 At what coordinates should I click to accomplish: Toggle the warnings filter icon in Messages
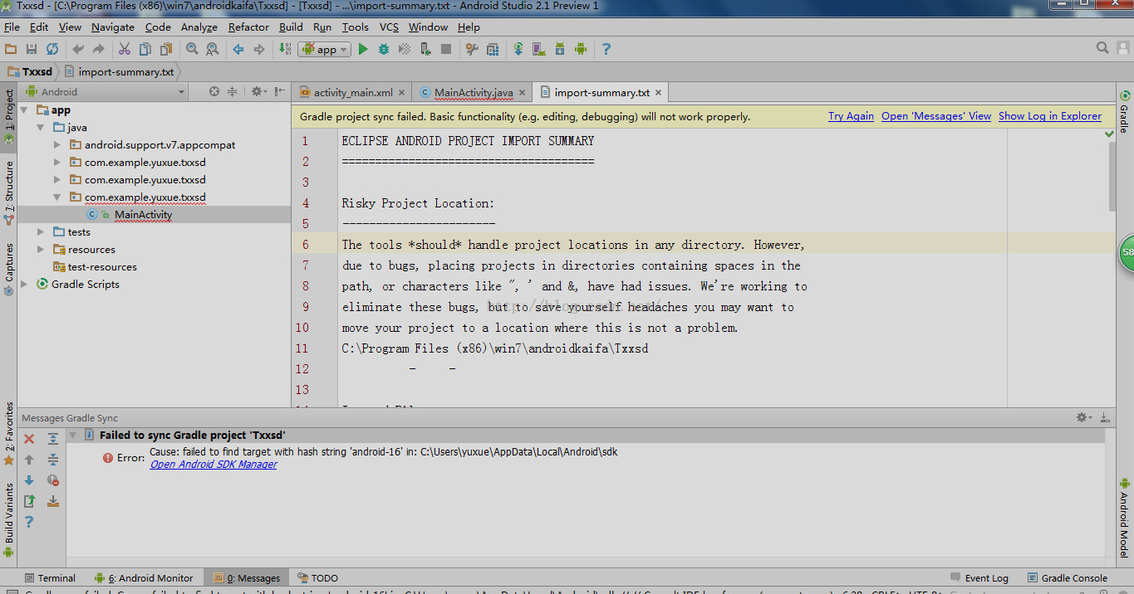click(x=53, y=480)
